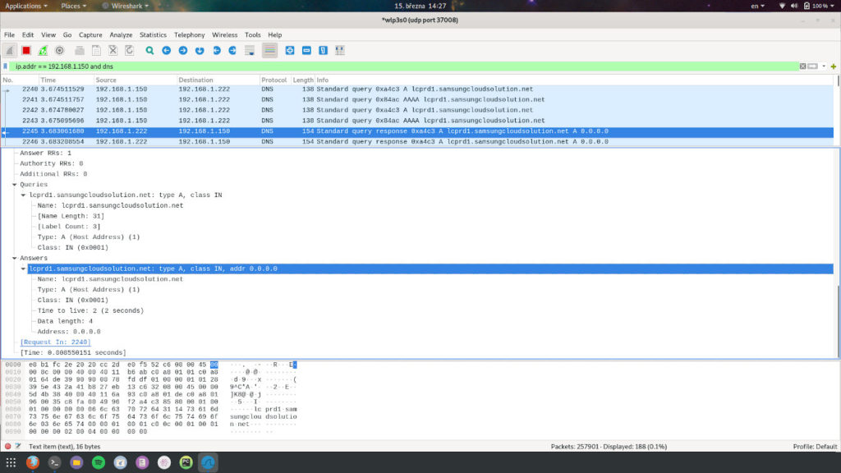Restart the current capture
The height and width of the screenshot is (473, 841).
click(x=43, y=50)
